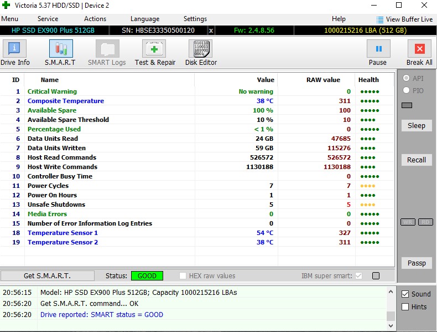Click the 1000215216 LBA capacity label
This screenshot has width=437, height=332.
coord(366,30)
